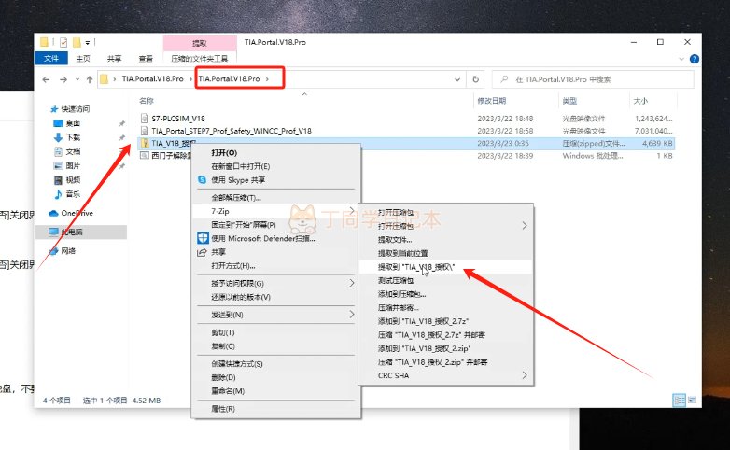Open the 主页 ribbon tab

[83, 58]
